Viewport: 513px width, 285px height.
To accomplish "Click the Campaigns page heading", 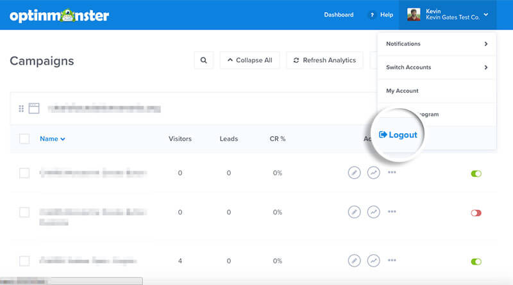I will tap(42, 61).
